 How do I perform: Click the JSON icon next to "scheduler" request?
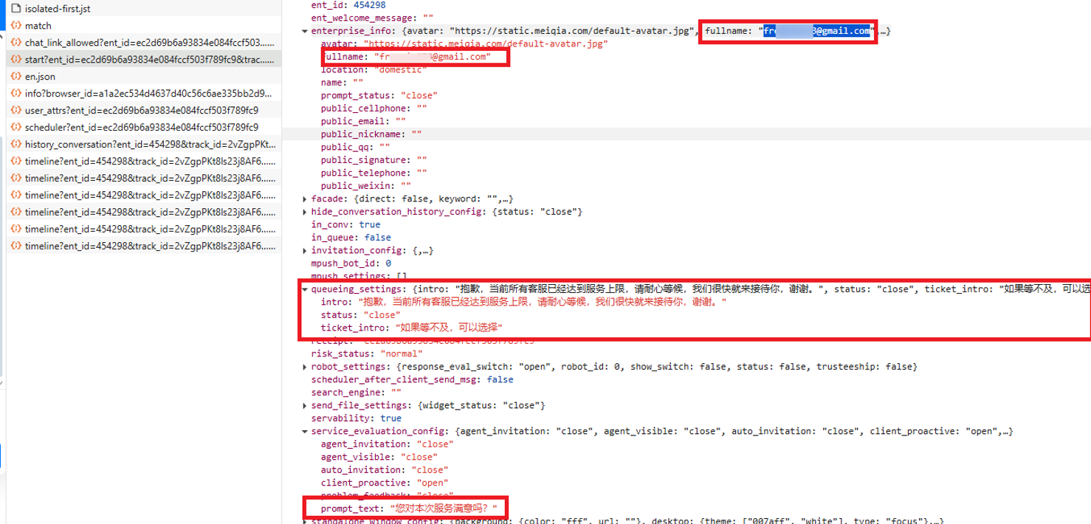16,127
